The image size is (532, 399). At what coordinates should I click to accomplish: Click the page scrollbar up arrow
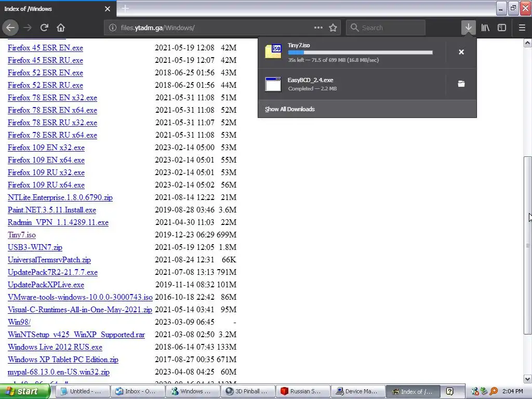tap(528, 43)
